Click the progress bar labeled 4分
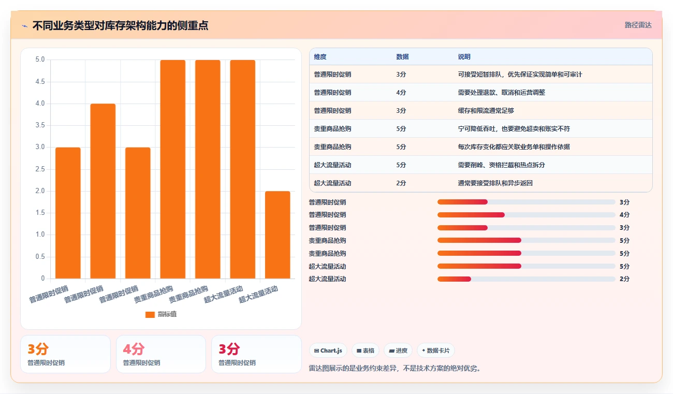Screen dimensions: 673x394 [x=526, y=215]
